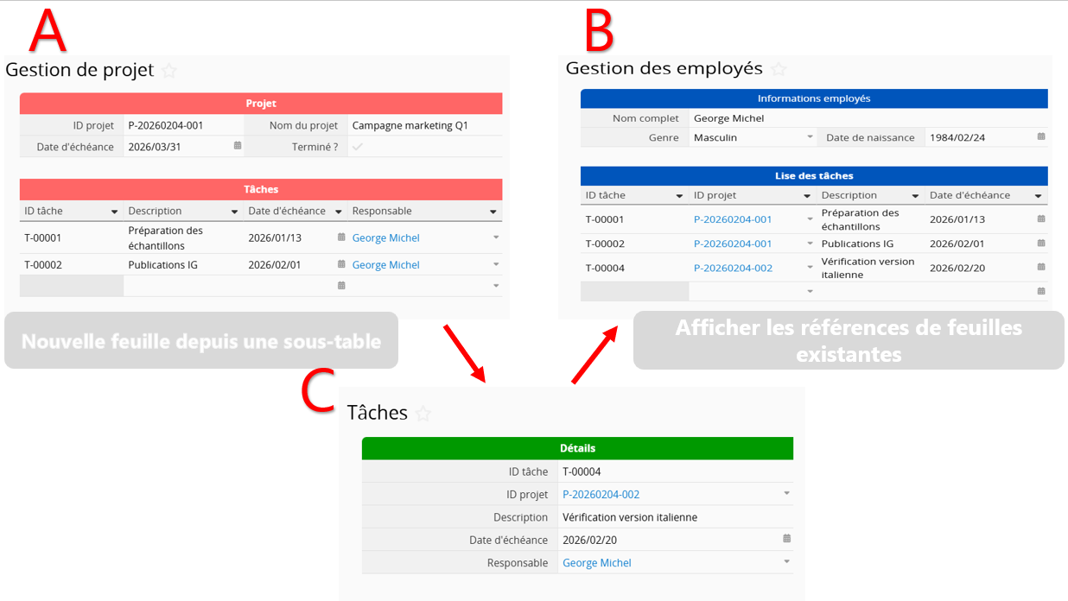Open the Date de naissance calendar picker
Screen dimensions: 1068x601
pos(1041,136)
